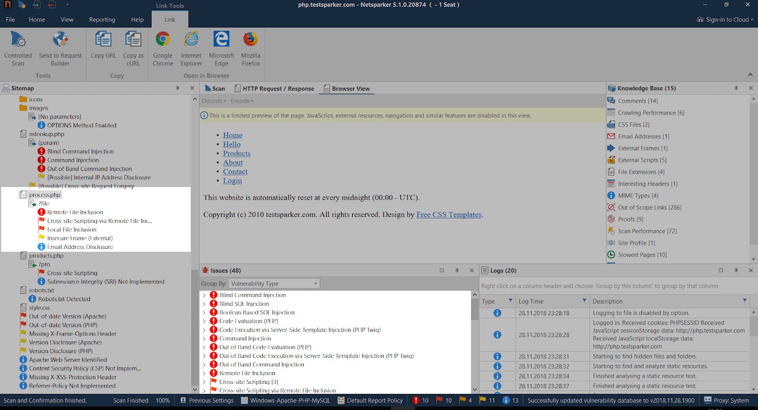This screenshot has width=758, height=410.
Task: Toggle pin on Knowledge Base panel
Action: click(736, 88)
